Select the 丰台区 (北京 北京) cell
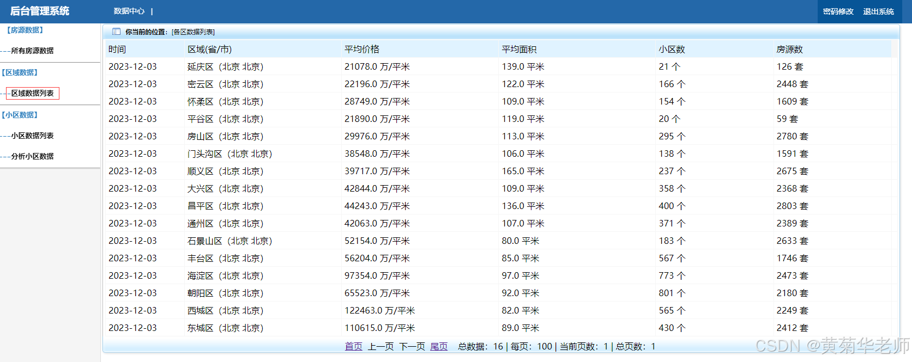The height and width of the screenshot is (362, 912). (x=225, y=259)
